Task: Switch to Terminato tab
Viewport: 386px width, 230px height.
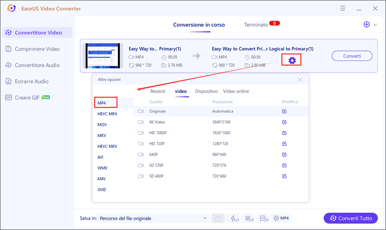Action: click(256, 25)
